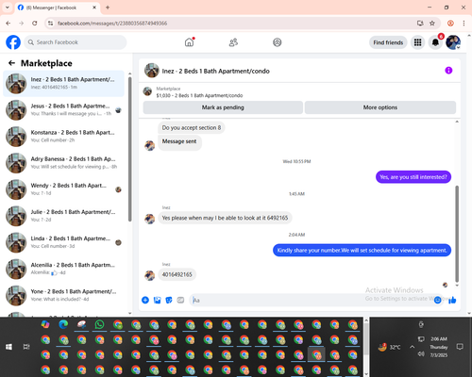Open the Jesus conversation in the list
472x377 pixels.
pyautogui.click(x=63, y=109)
